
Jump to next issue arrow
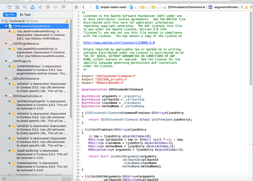tap(251, 7)
